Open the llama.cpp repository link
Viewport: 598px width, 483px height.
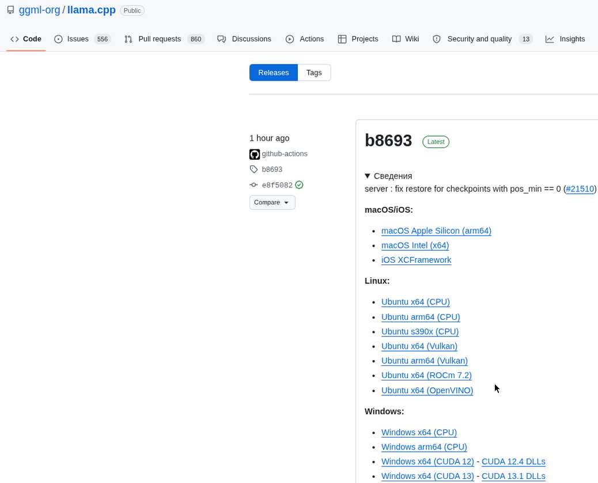tap(92, 10)
